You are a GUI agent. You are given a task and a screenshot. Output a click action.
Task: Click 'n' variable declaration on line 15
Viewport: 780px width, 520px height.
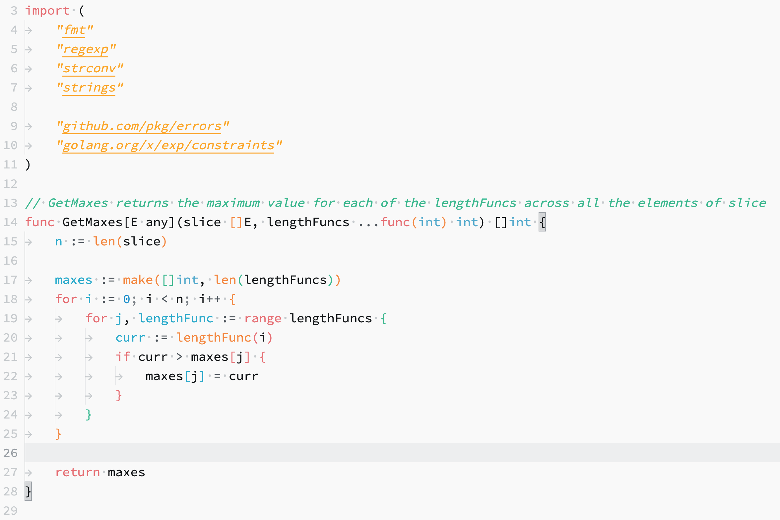(x=59, y=241)
